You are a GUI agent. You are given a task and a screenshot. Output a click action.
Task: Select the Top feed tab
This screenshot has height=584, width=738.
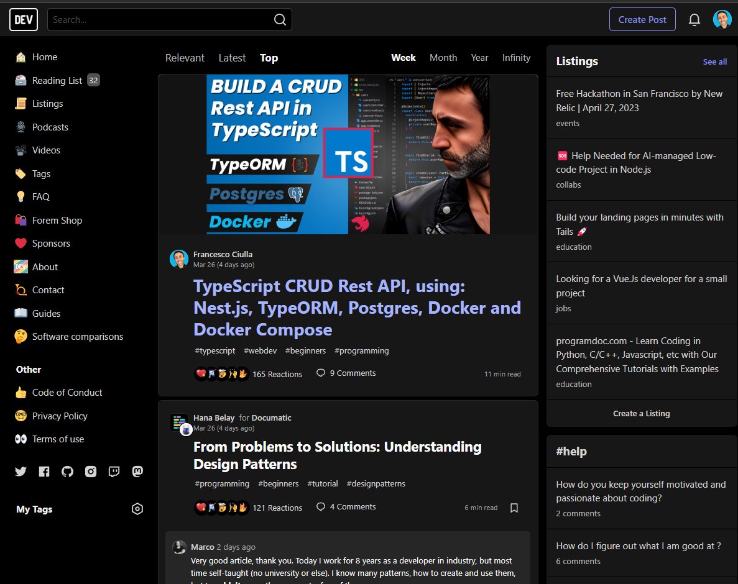coord(269,58)
